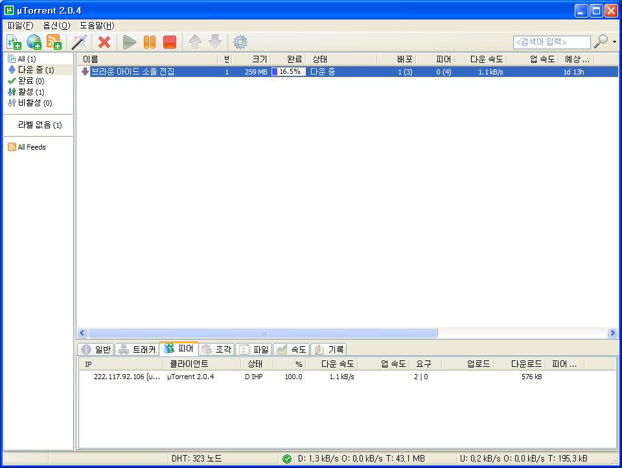622x468 pixels.
Task: Click µTorrent 2.0.4 client cell
Action: coord(190,377)
